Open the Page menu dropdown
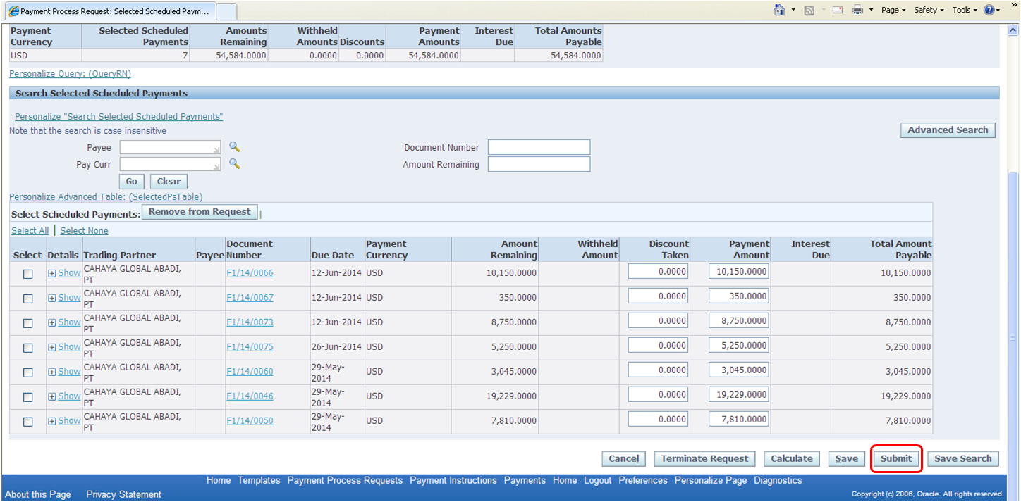Viewport: 1021px width, 502px height. coord(891,10)
